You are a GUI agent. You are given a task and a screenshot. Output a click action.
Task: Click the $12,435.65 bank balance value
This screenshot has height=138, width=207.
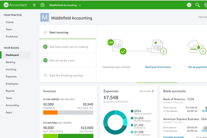coord(192,108)
